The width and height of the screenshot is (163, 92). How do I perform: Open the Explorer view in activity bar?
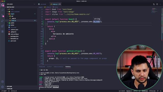(x=3, y=5)
